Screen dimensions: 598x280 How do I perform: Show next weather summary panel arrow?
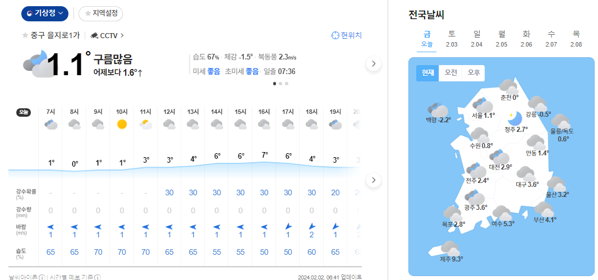tap(374, 64)
